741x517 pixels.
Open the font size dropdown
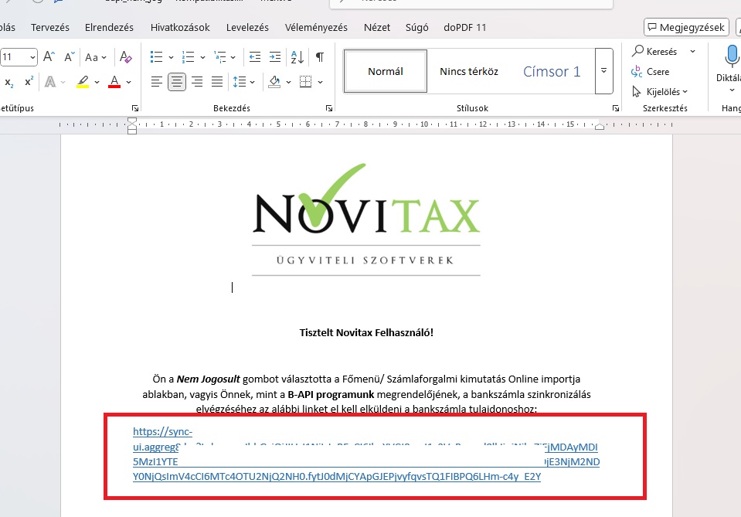(32, 57)
